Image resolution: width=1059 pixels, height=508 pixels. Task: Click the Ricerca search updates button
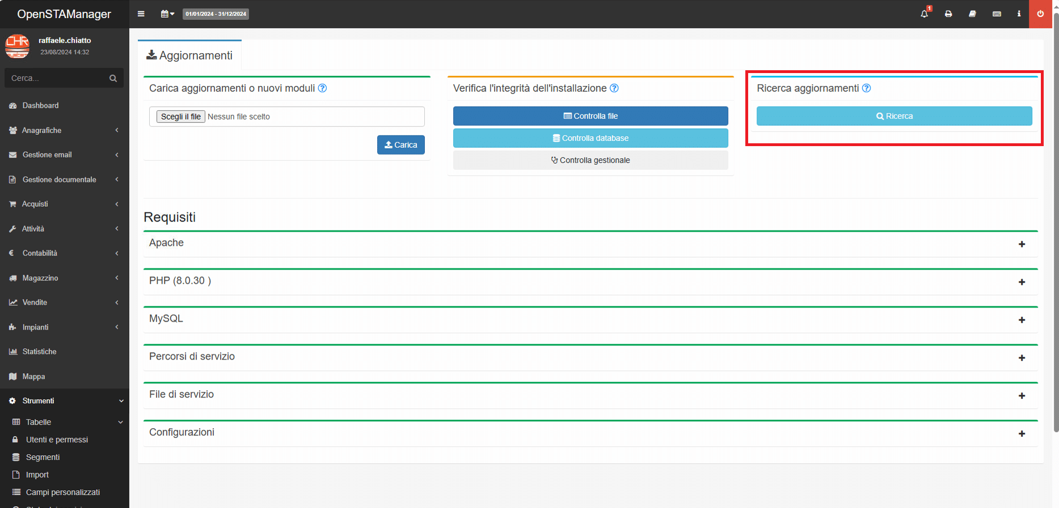[x=895, y=116]
